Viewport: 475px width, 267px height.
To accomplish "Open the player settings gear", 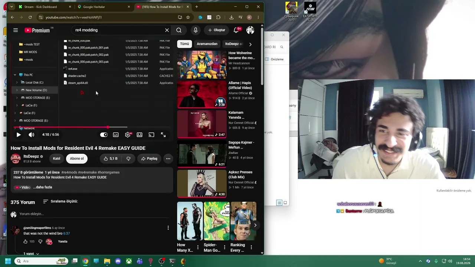I will pyautogui.click(x=128, y=135).
